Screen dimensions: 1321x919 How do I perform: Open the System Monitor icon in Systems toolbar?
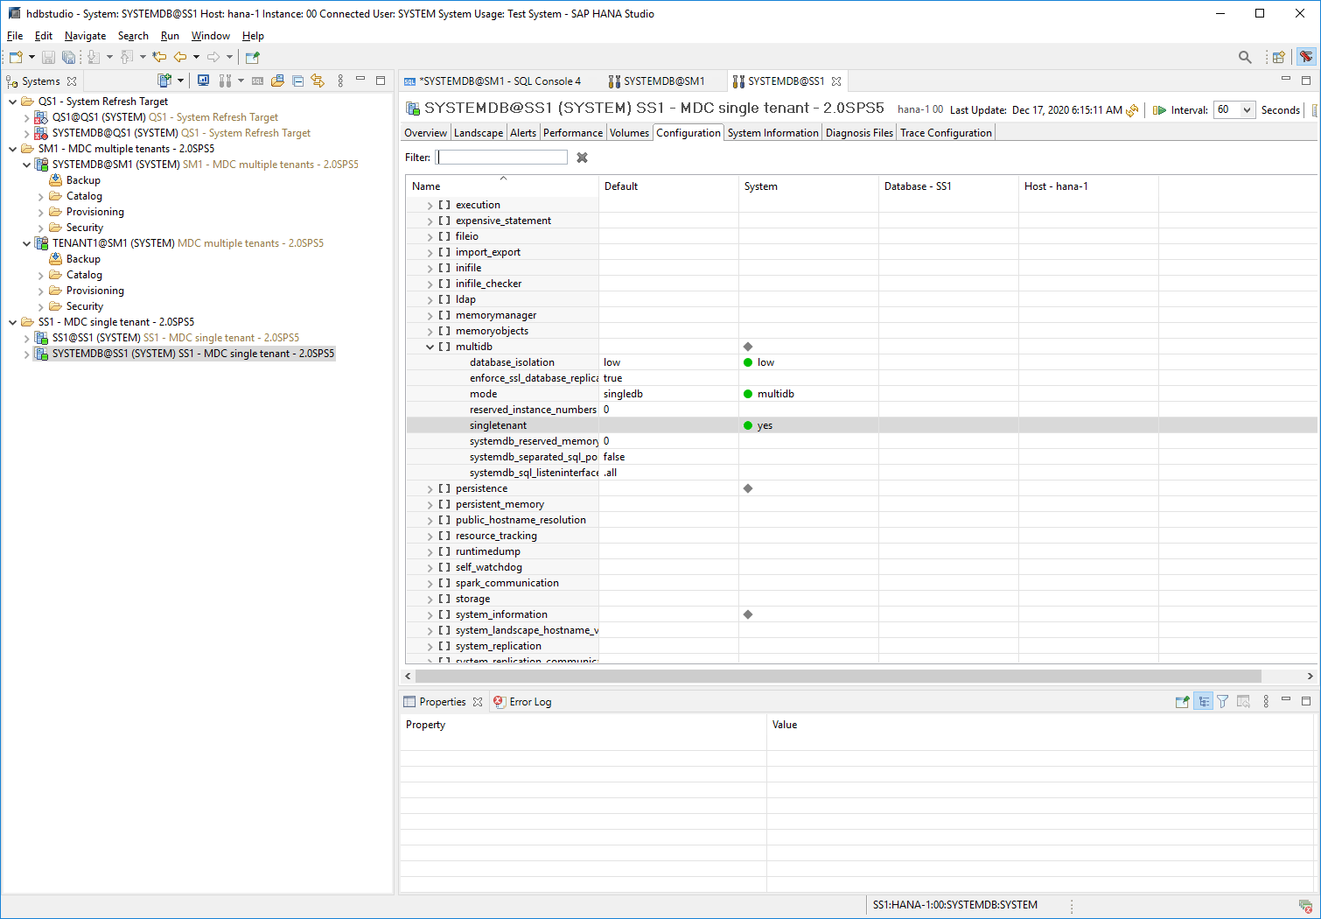[203, 81]
